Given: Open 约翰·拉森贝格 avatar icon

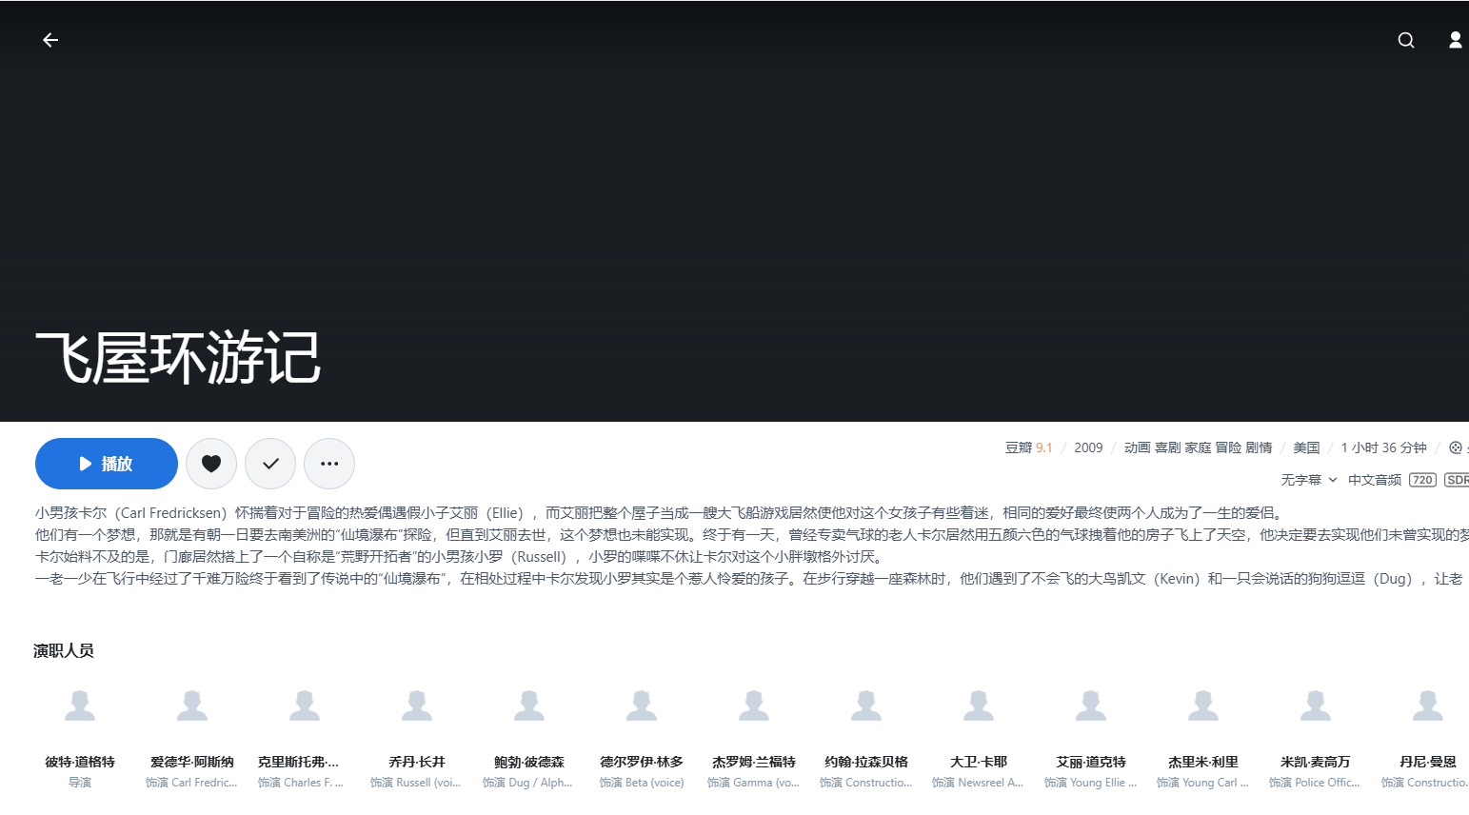Looking at the screenshot, I should tap(866, 706).
